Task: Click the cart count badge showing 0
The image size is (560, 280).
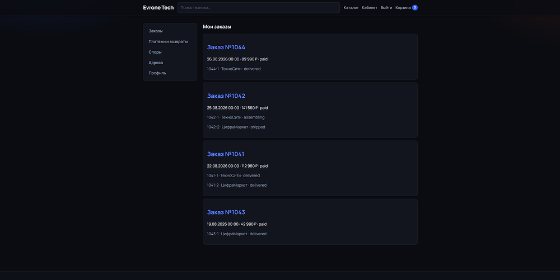Action: point(414,7)
